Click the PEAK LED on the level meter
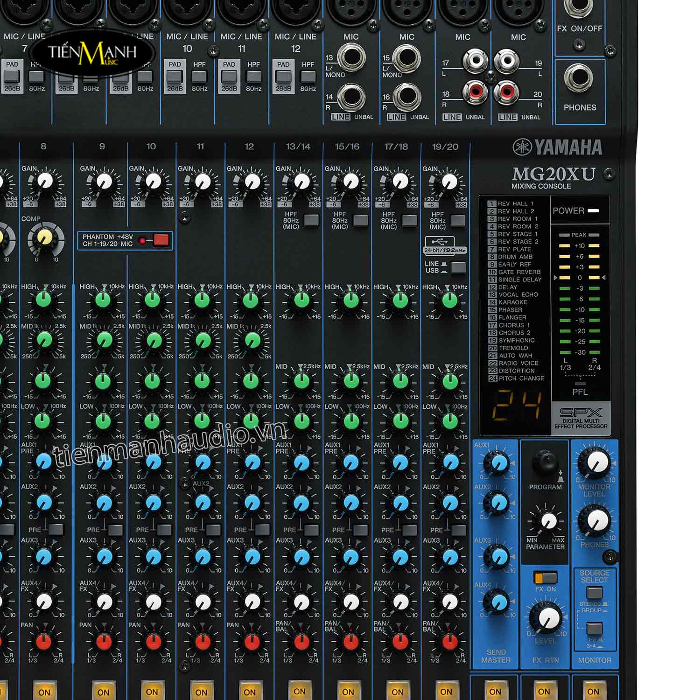Viewport: 700px width, 700px height. [x=579, y=235]
